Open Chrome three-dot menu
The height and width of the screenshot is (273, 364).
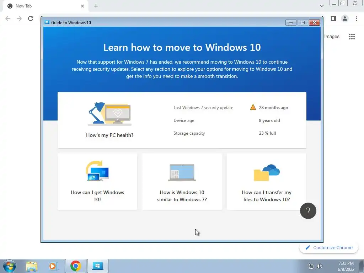[x=356, y=18]
